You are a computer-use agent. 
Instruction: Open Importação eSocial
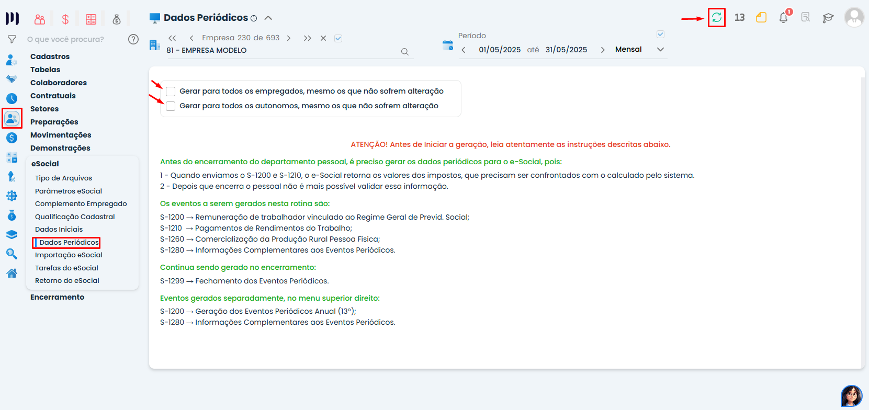(69, 255)
